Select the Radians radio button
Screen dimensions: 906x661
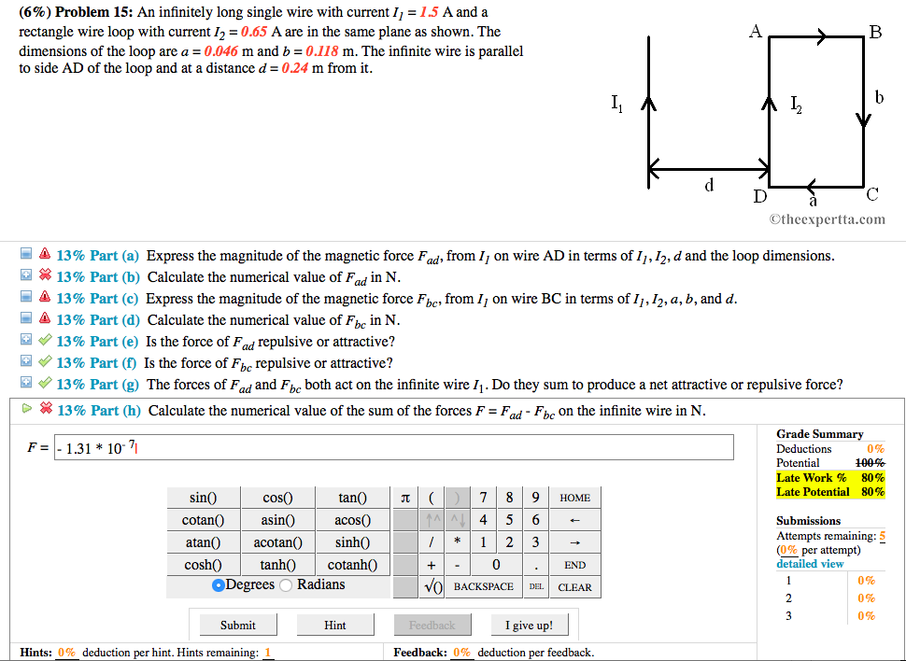coord(285,586)
